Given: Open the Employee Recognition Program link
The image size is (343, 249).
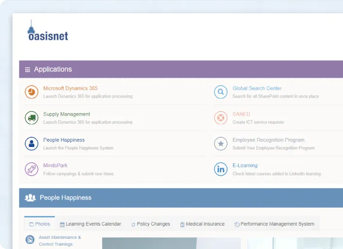Looking at the screenshot, I should coord(268,140).
